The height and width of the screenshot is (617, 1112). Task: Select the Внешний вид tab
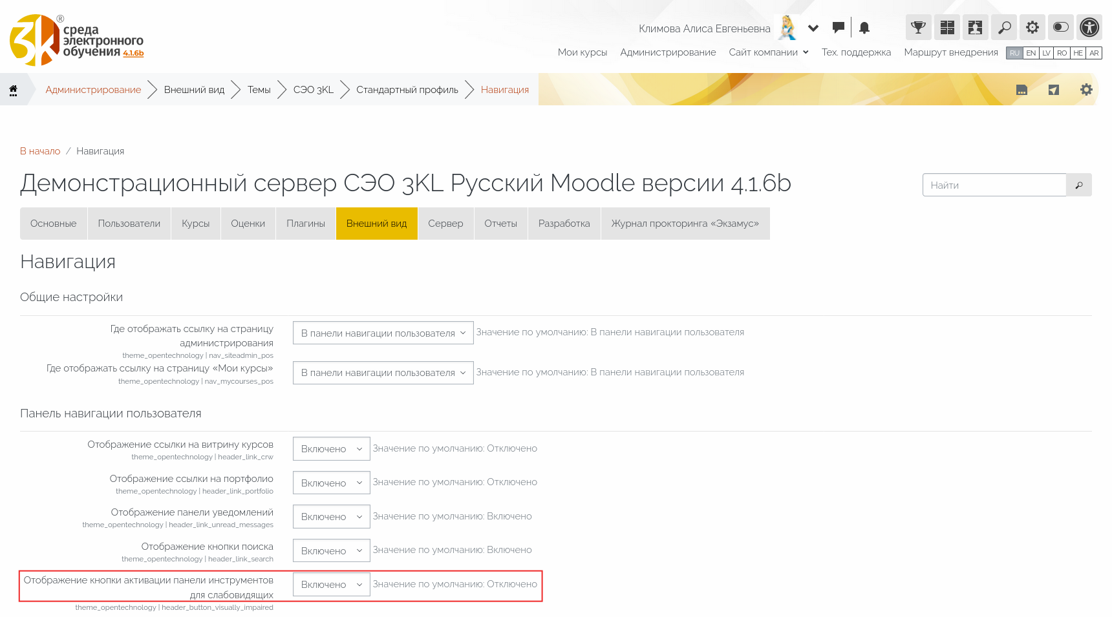click(377, 224)
